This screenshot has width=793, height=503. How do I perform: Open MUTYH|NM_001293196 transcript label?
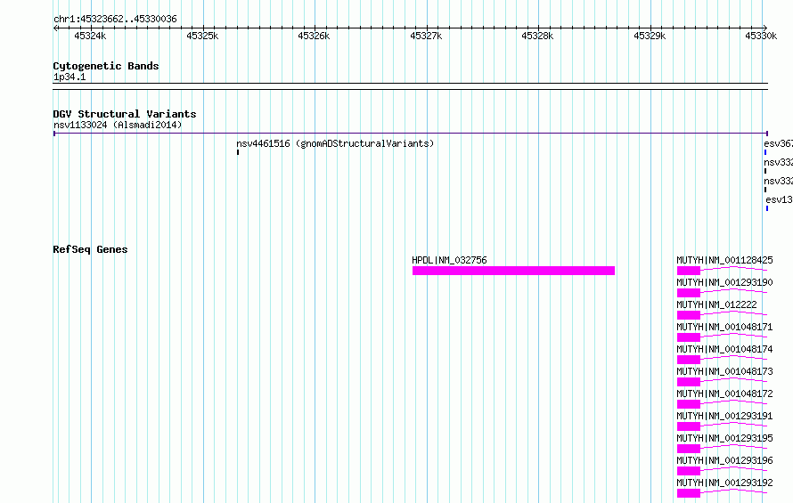click(x=724, y=460)
